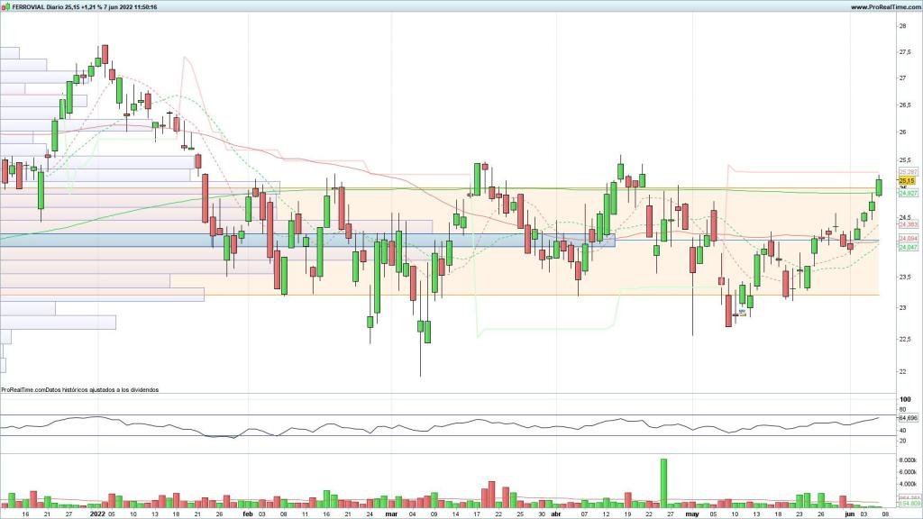Click the RSI value label 64,696
The width and height of the screenshot is (923, 519).
908,418
